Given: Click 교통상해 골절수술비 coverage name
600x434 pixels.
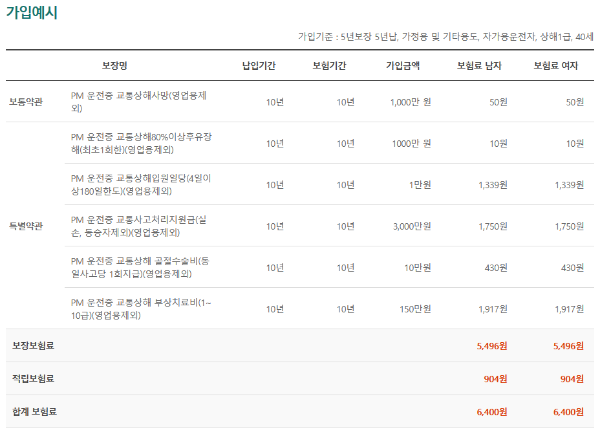Looking at the screenshot, I should click(140, 268).
